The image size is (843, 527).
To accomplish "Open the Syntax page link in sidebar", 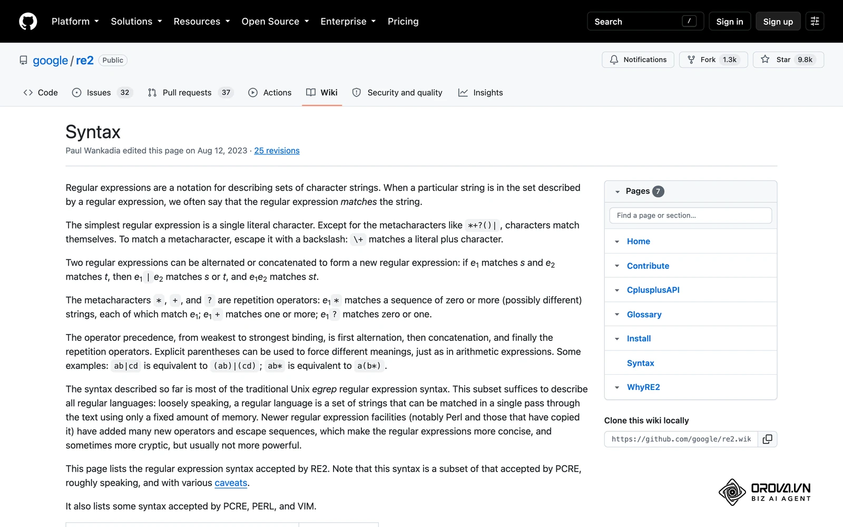I will (x=640, y=363).
